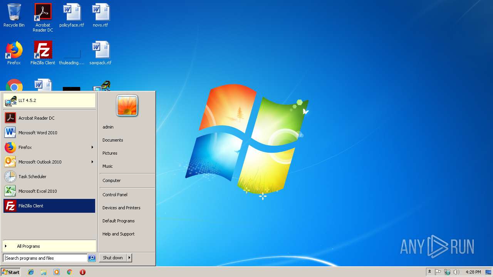Click the user account picture
This screenshot has height=277, width=493.
pos(127,105)
